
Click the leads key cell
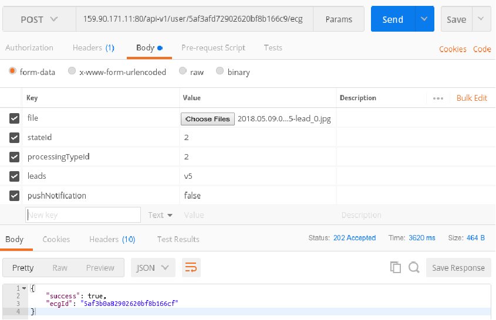(100, 176)
